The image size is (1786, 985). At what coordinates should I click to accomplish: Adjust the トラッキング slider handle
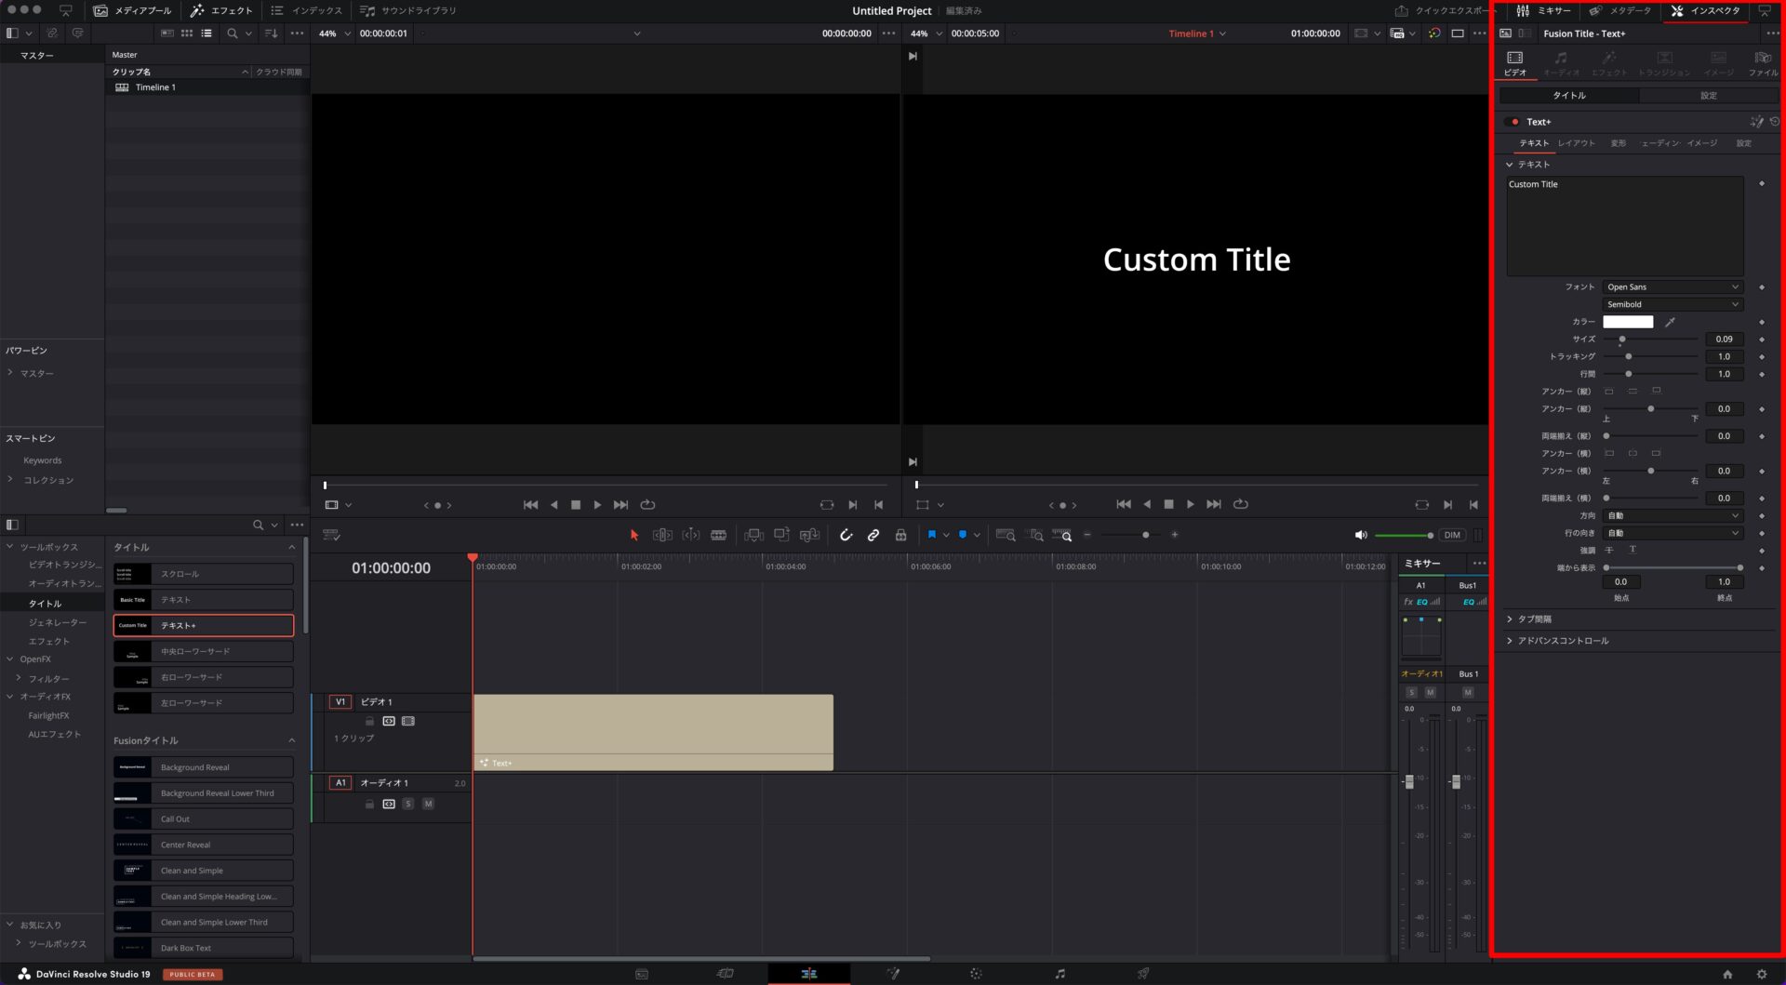coord(1628,356)
